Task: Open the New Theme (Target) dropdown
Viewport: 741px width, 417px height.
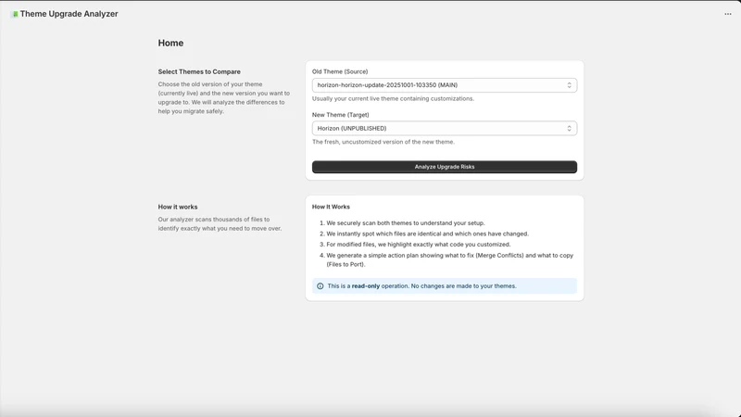Action: click(445, 128)
